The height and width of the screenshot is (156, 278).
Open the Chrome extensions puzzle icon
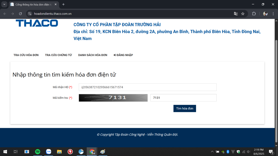(x=254, y=14)
